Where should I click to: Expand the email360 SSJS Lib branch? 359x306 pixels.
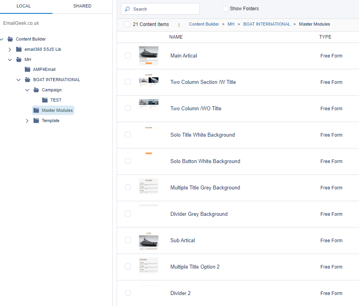pos(9,49)
